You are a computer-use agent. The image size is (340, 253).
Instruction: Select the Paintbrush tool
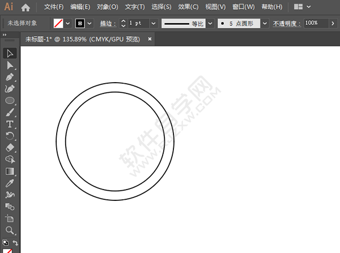tap(10, 113)
